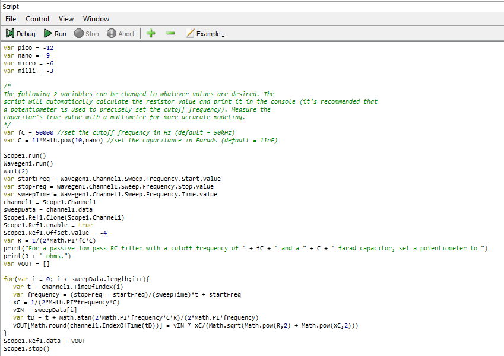Click the 'var vOUT = []' line
Viewport: 504px width, 356px height.
point(27,264)
